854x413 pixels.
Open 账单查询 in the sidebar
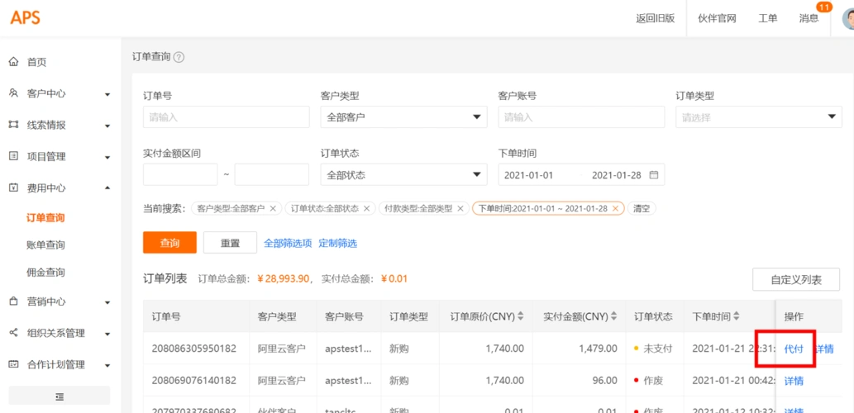click(x=45, y=245)
